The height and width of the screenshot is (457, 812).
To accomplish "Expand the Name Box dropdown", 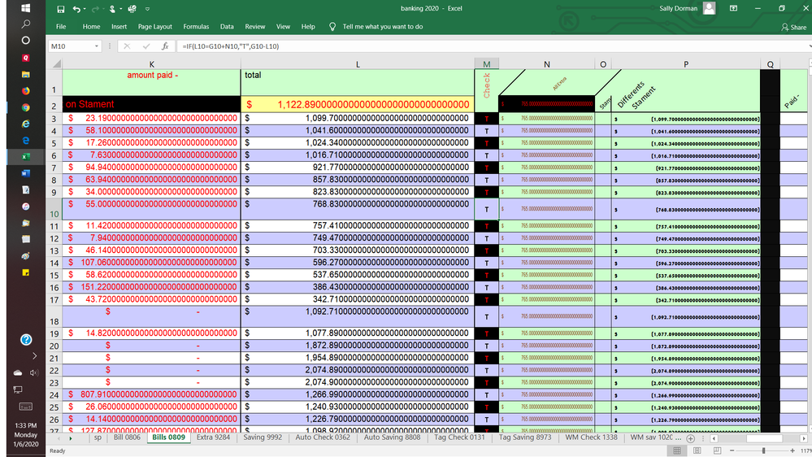I will point(97,46).
